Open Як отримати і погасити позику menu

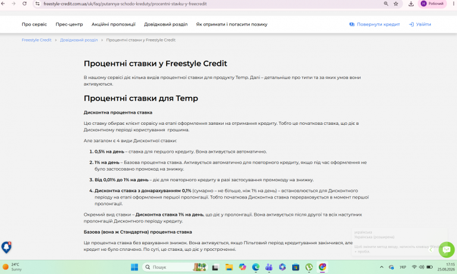pyautogui.click(x=231, y=24)
